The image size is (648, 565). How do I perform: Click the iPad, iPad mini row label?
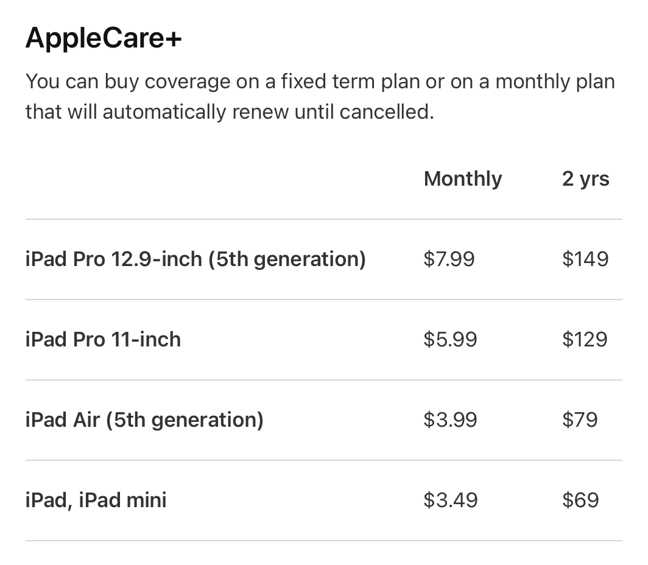coord(96,500)
